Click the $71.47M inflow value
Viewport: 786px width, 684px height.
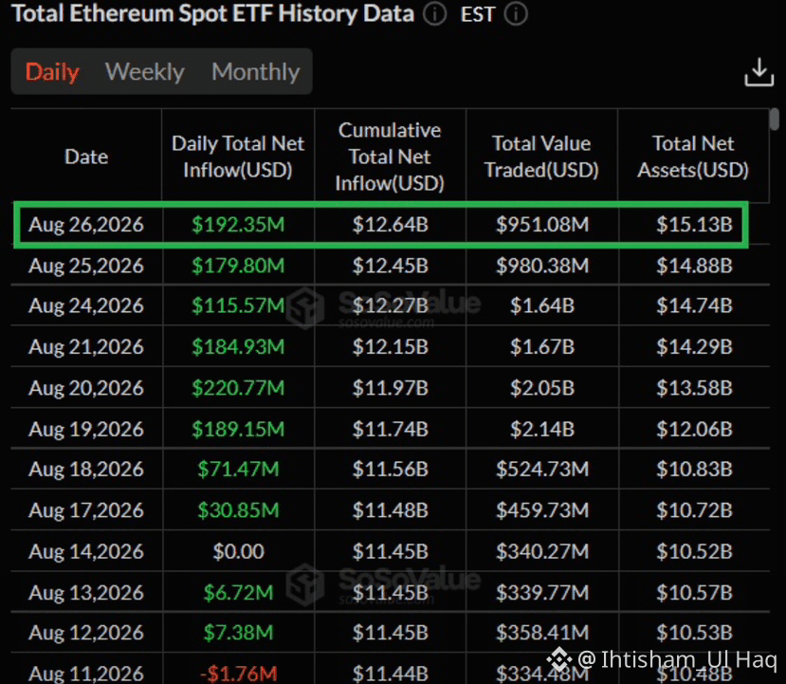pos(238,469)
